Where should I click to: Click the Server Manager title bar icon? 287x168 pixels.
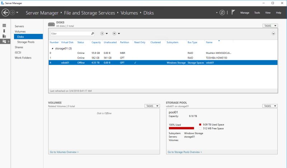[x=3, y=3]
